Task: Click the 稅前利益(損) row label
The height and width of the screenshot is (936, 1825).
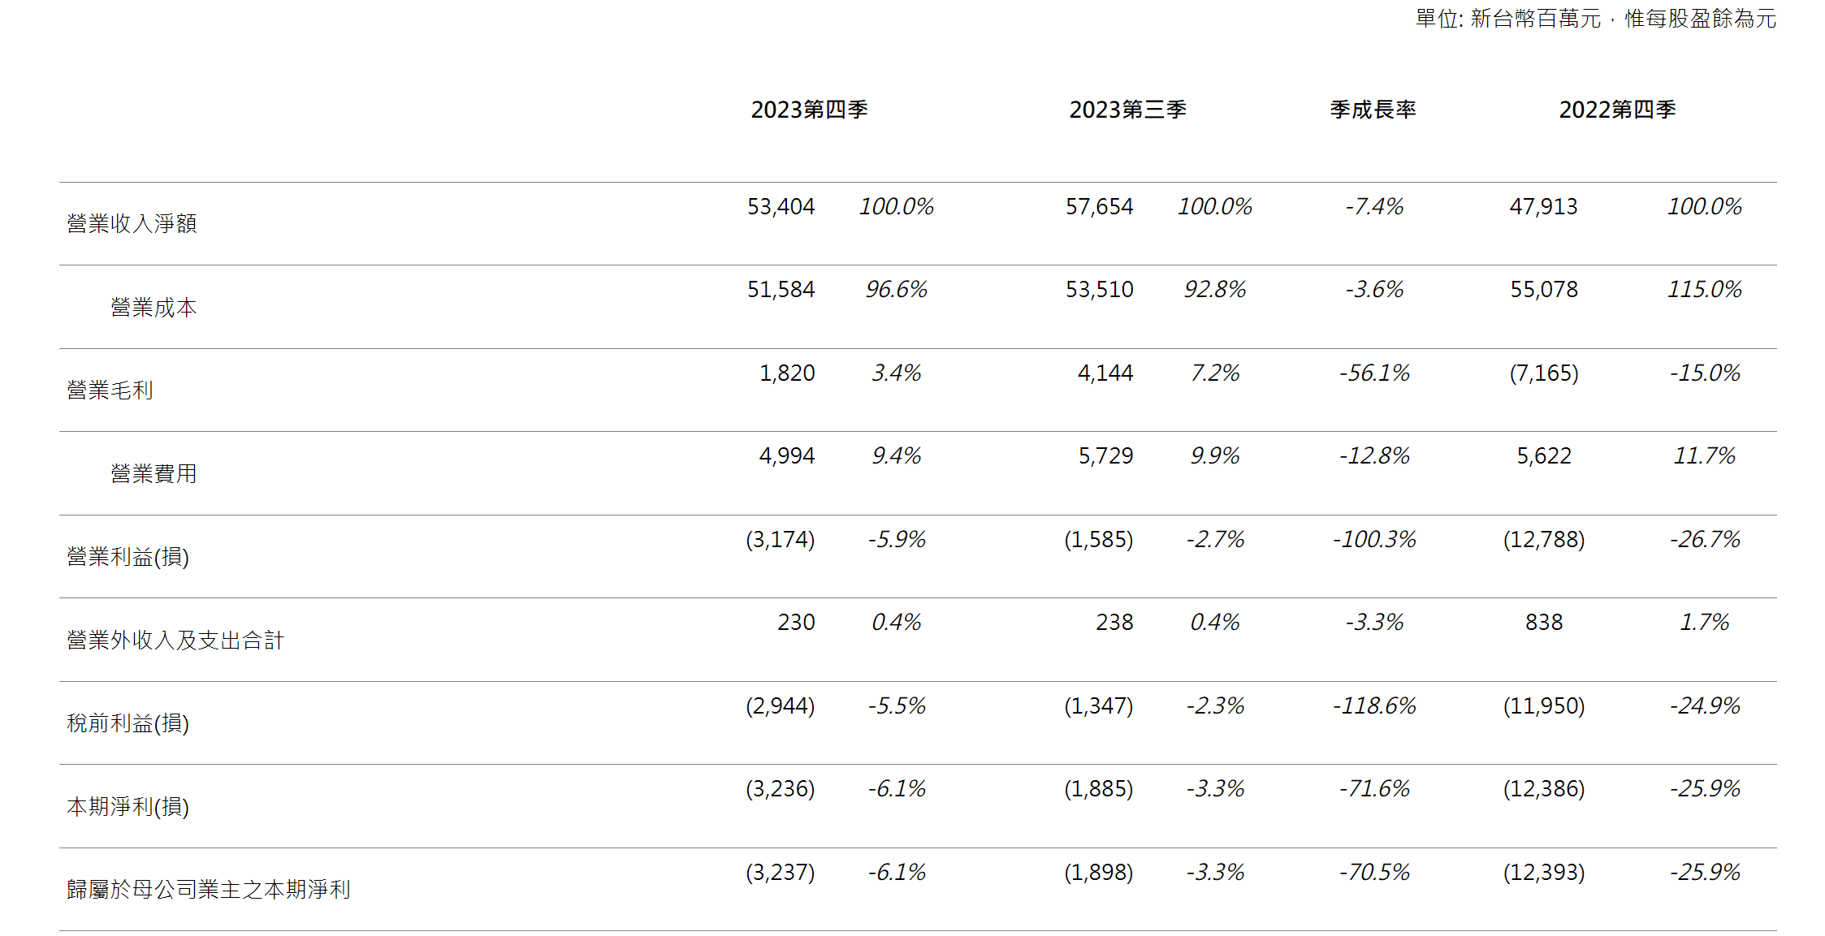Action: [x=128, y=723]
